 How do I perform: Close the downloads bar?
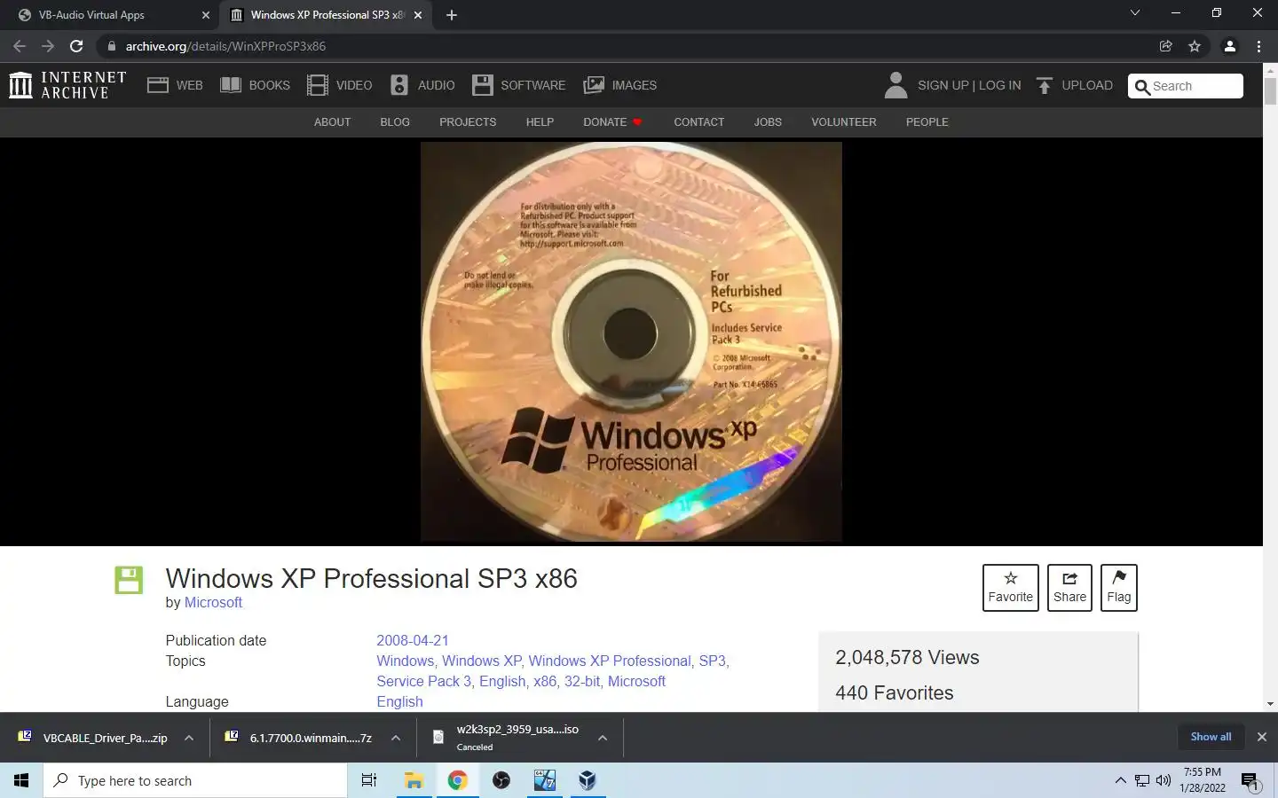point(1261,737)
